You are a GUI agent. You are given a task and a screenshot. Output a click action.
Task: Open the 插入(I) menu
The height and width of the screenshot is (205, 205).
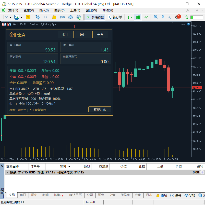44,10
